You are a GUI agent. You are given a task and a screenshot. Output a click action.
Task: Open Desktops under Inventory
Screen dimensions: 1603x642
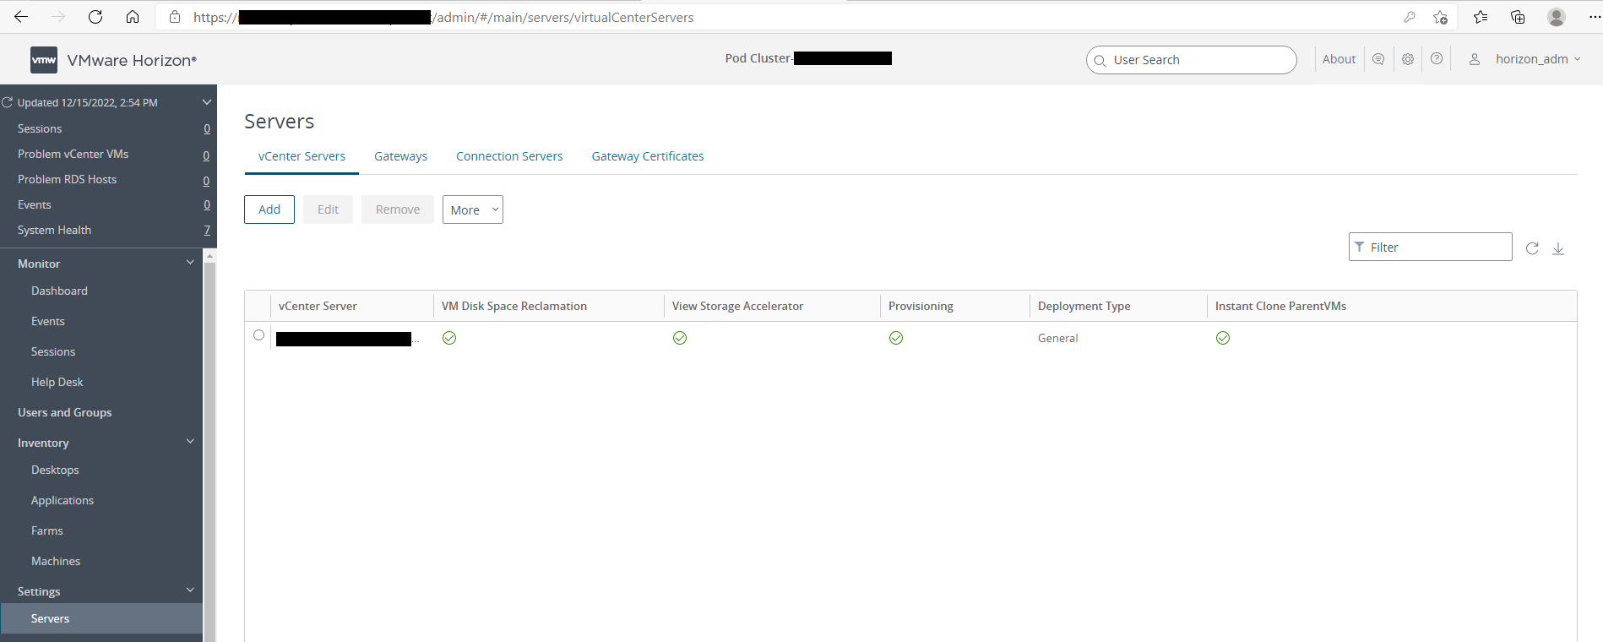pyautogui.click(x=55, y=470)
